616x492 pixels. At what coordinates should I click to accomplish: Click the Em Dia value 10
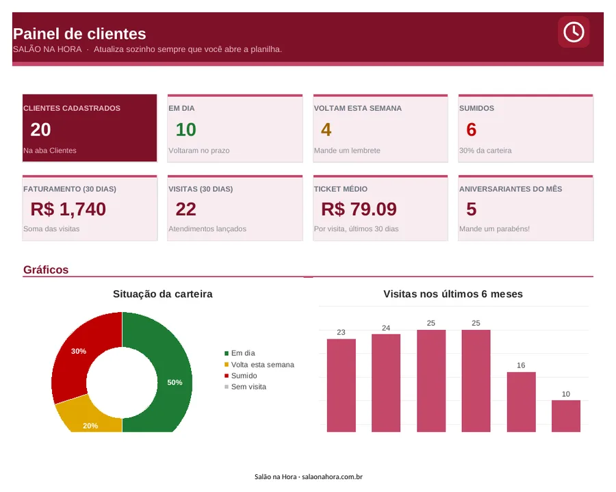tap(185, 129)
